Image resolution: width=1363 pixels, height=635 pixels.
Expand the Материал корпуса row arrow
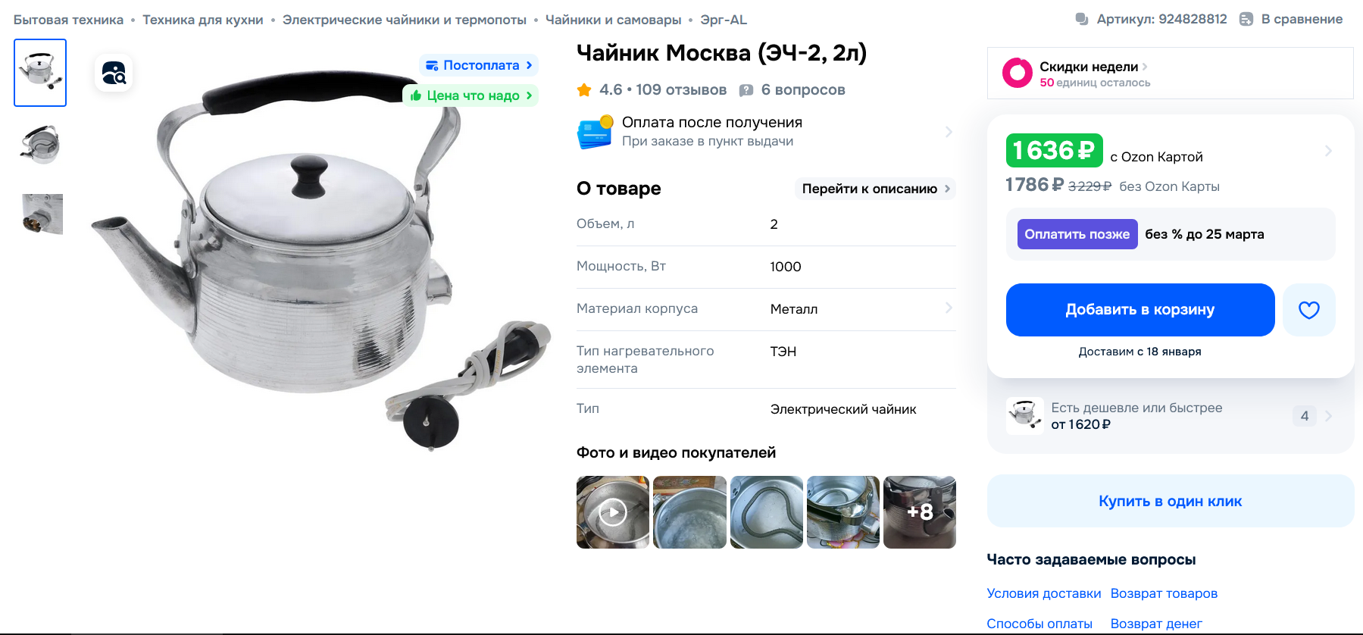949,308
